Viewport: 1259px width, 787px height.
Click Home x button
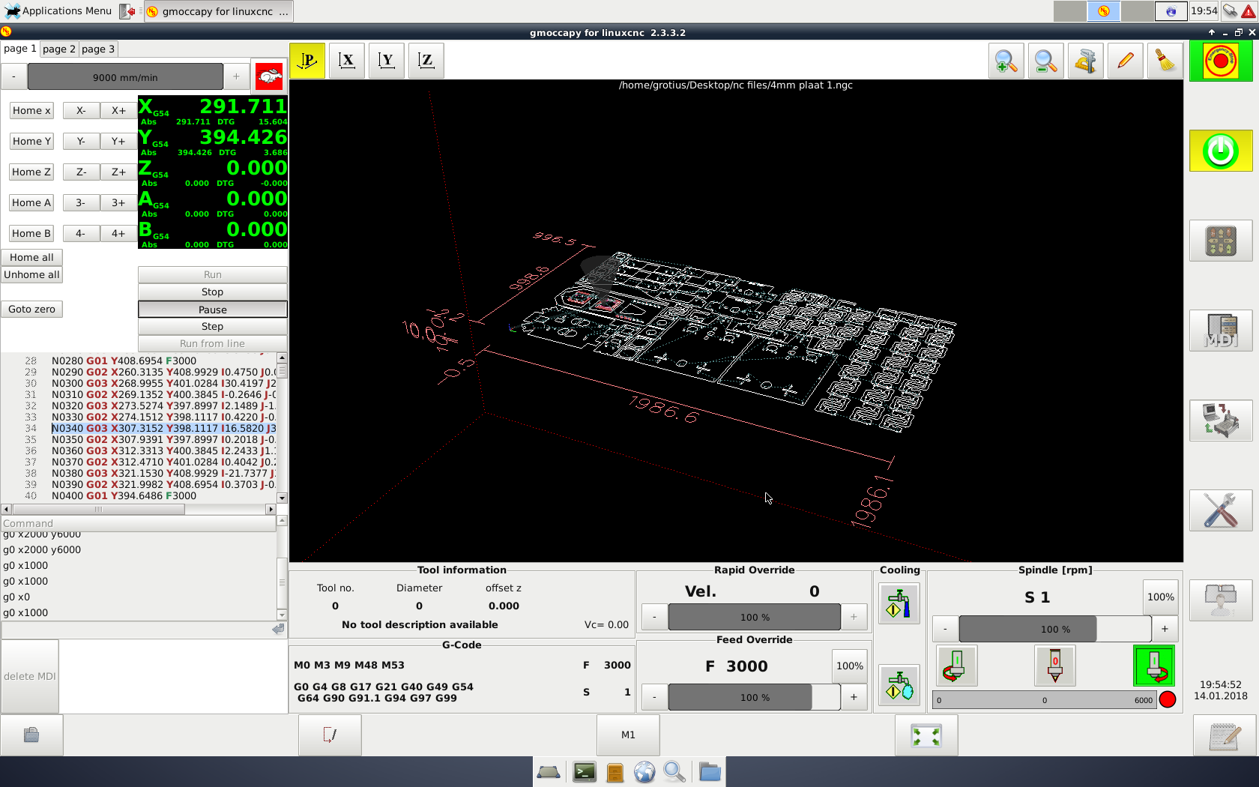(31, 111)
